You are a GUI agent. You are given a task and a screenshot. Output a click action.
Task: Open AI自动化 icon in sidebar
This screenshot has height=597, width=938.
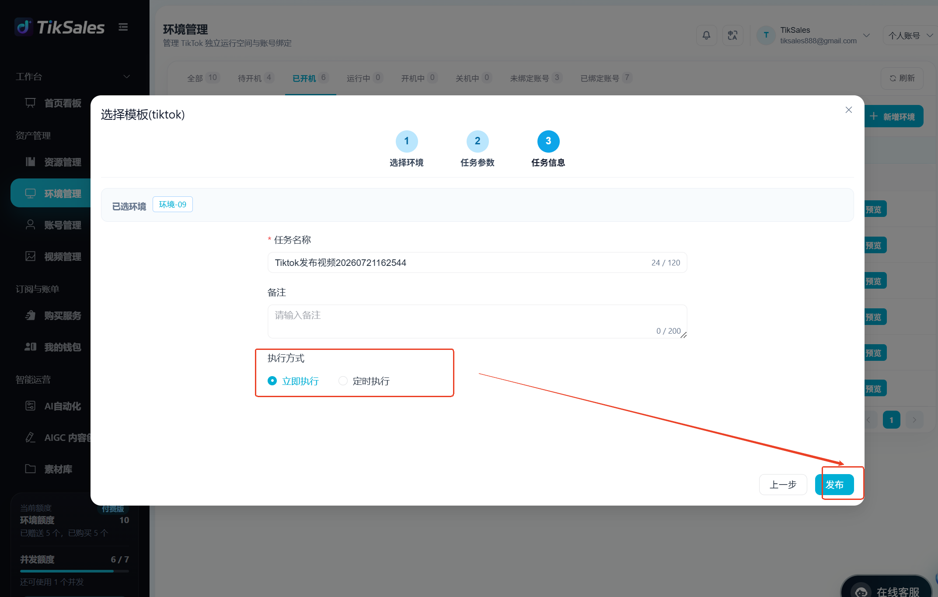click(30, 406)
